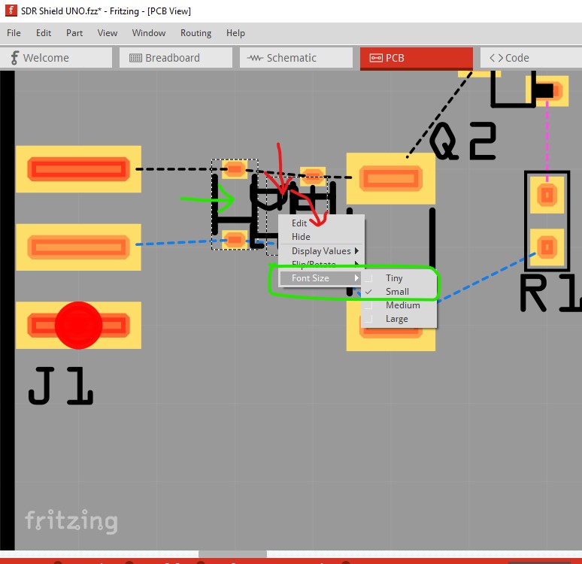Click the middle pad of J1 connector
This screenshot has height=564, width=582.
tap(78, 247)
